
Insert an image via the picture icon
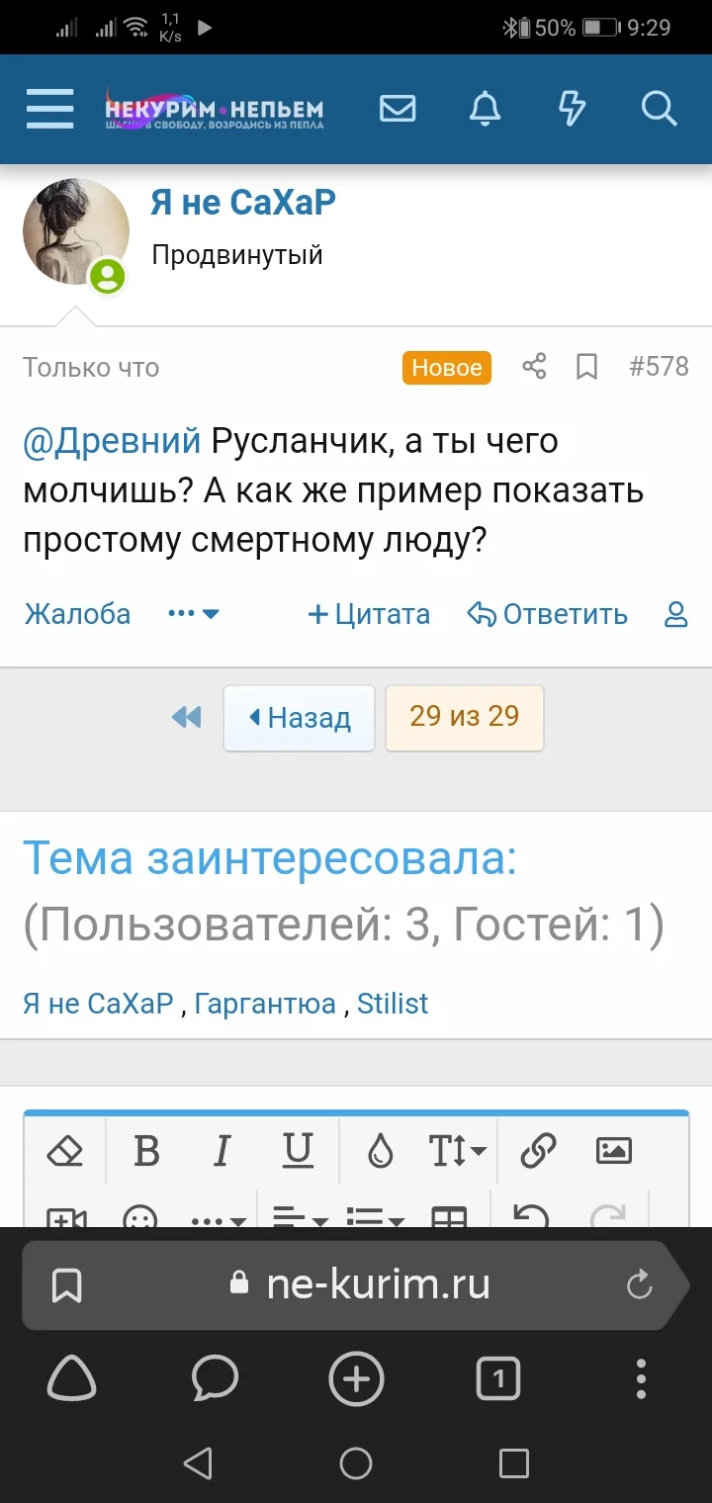[615, 1151]
